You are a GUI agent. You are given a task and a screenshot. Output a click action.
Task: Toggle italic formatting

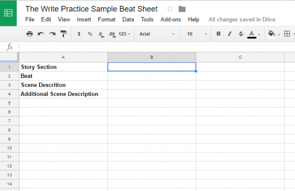click(230, 34)
